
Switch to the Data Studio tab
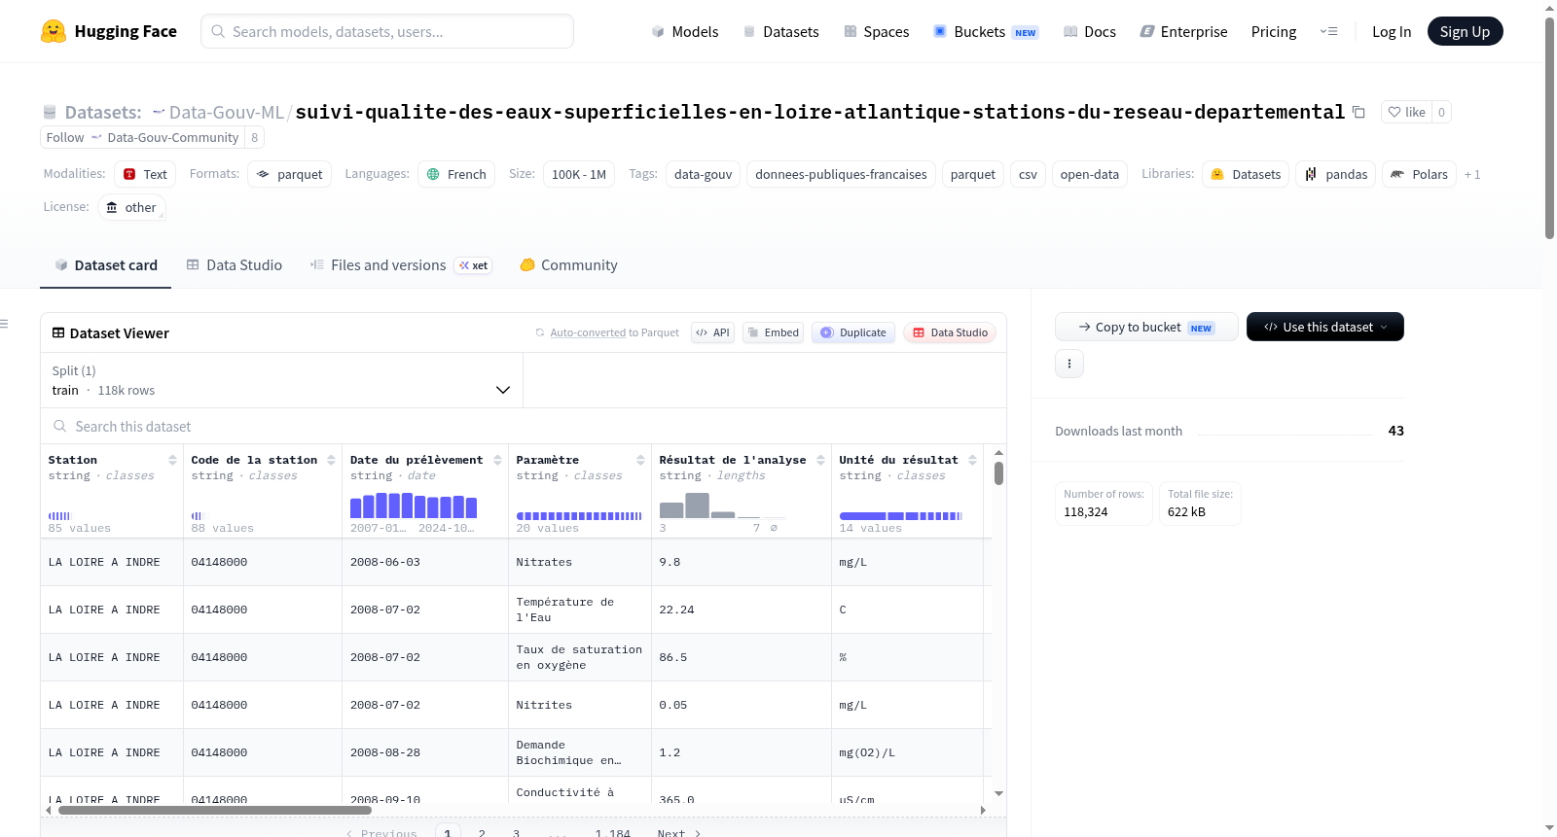[x=234, y=264]
